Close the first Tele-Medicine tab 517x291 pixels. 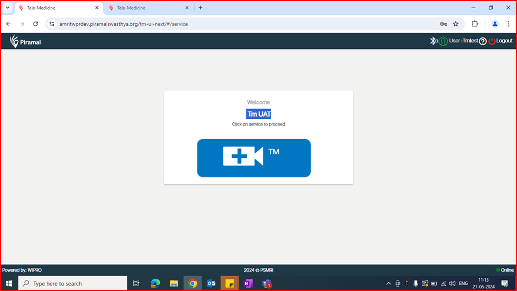(x=97, y=8)
